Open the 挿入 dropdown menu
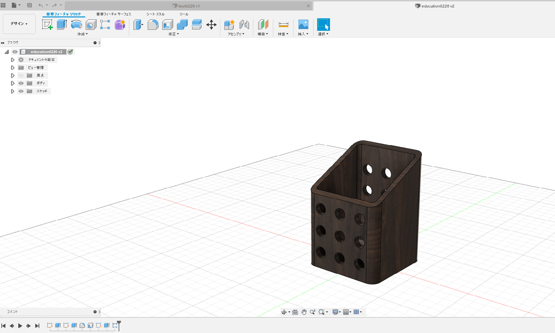This screenshot has height=333, width=555. (303, 34)
